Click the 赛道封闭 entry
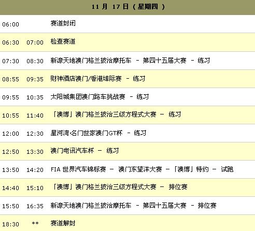 (63, 23)
